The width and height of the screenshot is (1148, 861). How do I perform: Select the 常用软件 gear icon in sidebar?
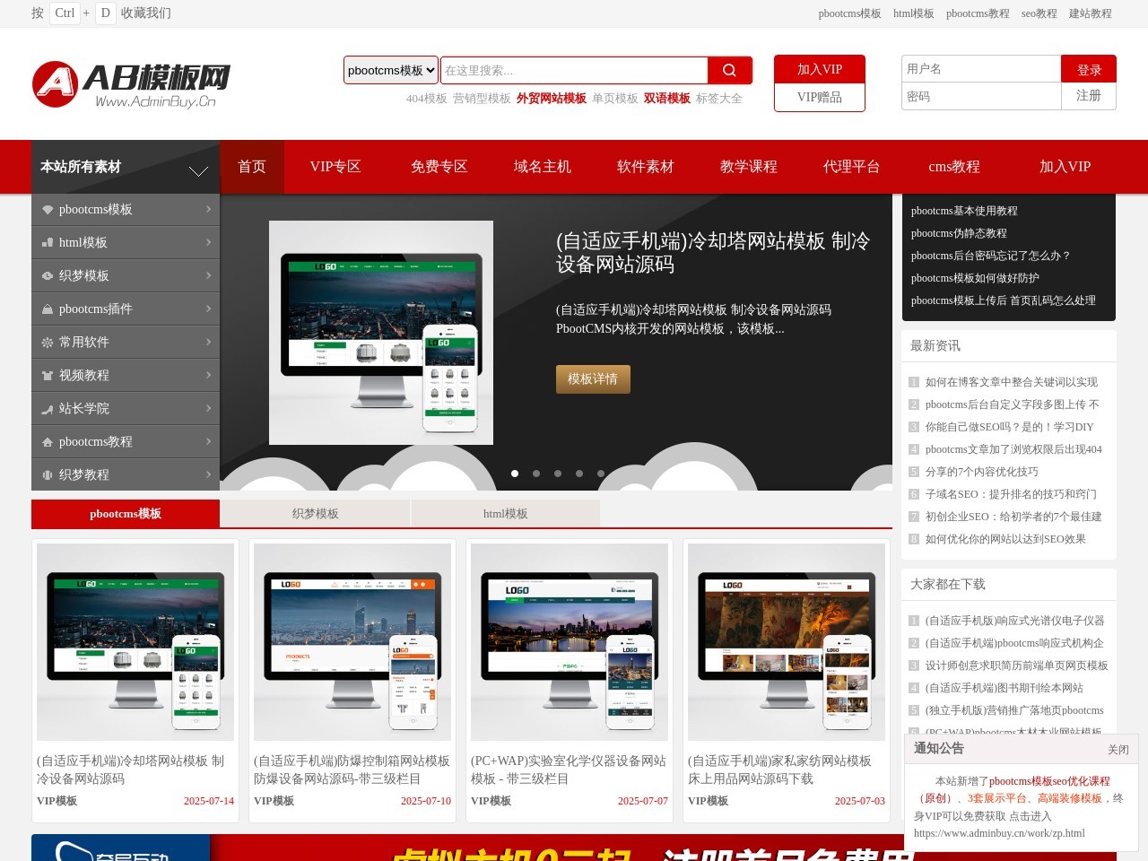coord(48,342)
